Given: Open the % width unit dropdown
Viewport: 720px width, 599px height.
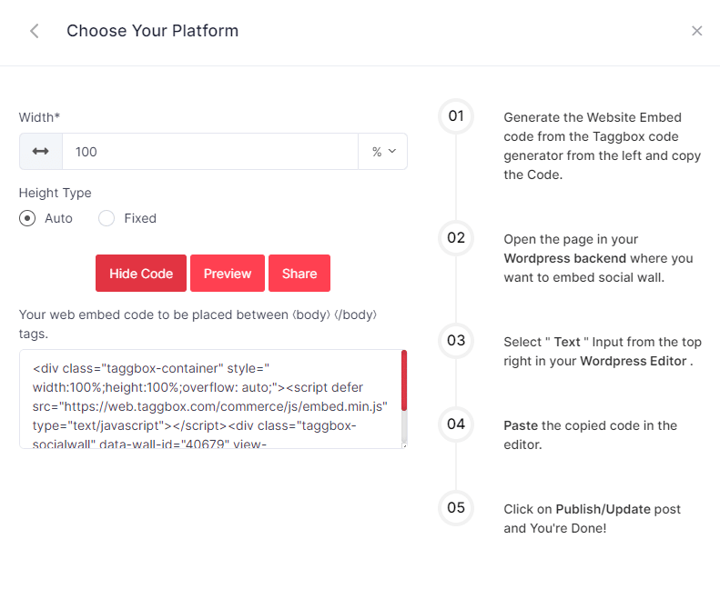Looking at the screenshot, I should pos(383,152).
